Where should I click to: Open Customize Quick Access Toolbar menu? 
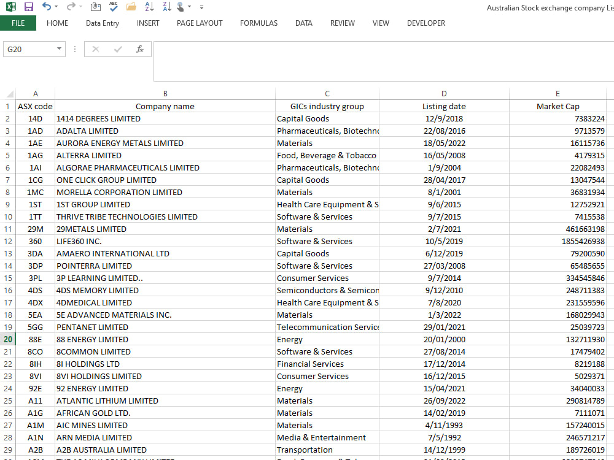(201, 7)
